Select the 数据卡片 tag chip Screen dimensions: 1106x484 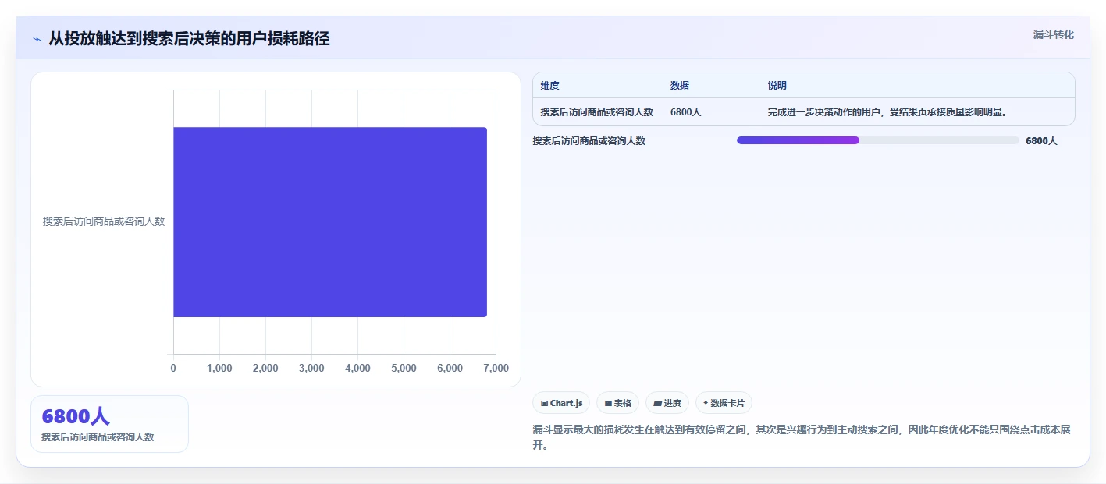coord(724,403)
